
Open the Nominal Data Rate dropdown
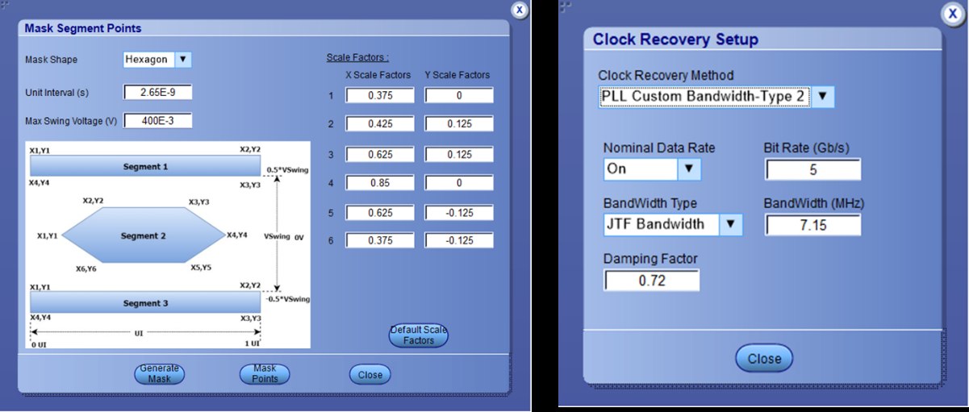point(689,169)
